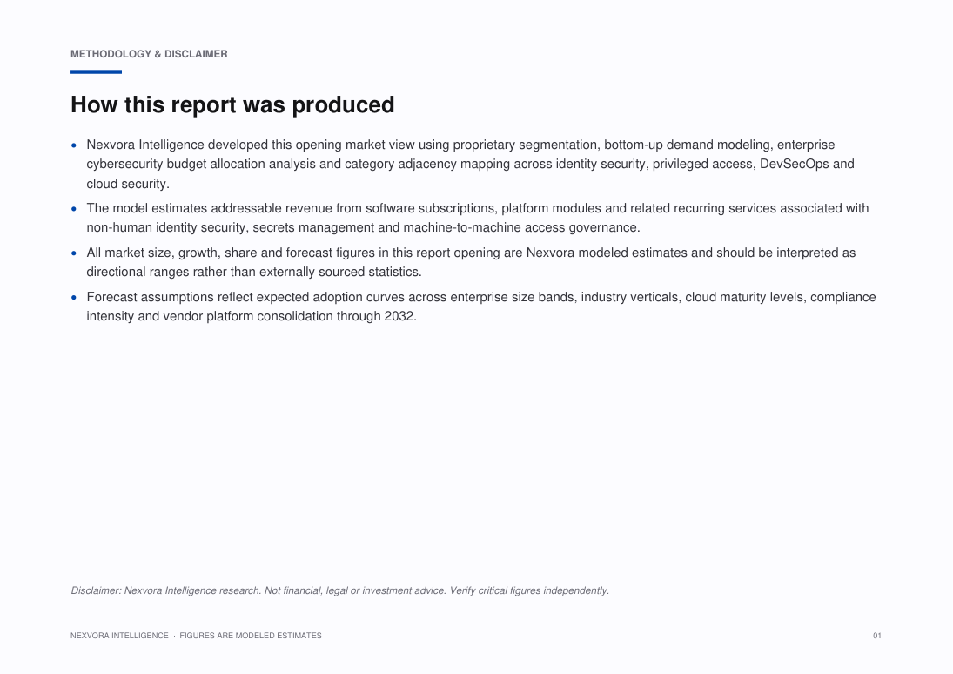Click the italic disclaimer line near the bottom
The height and width of the screenshot is (674, 953).
tap(339, 590)
